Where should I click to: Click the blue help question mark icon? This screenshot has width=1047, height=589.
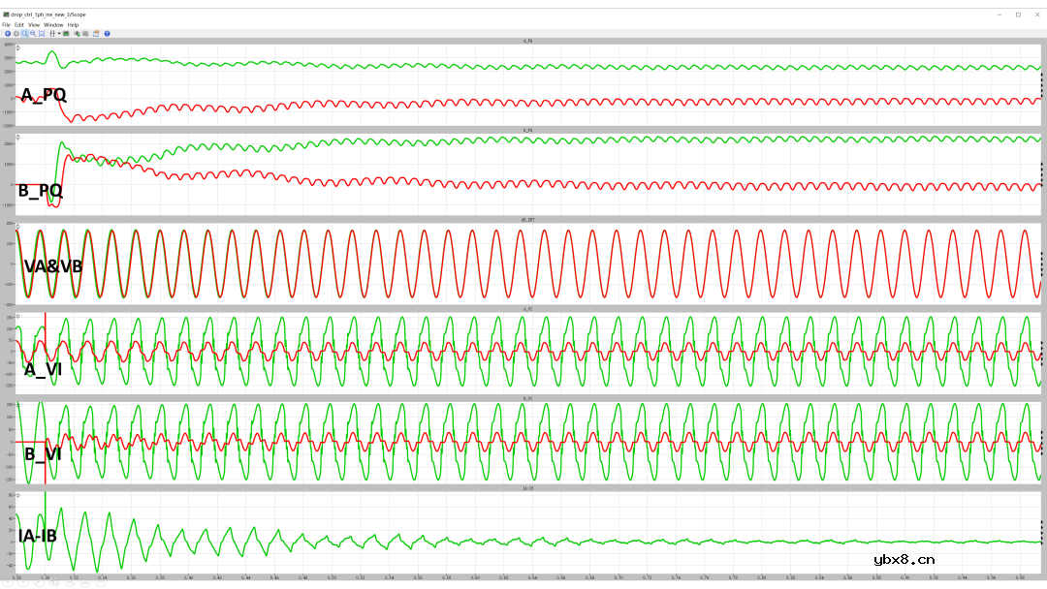coord(107,33)
